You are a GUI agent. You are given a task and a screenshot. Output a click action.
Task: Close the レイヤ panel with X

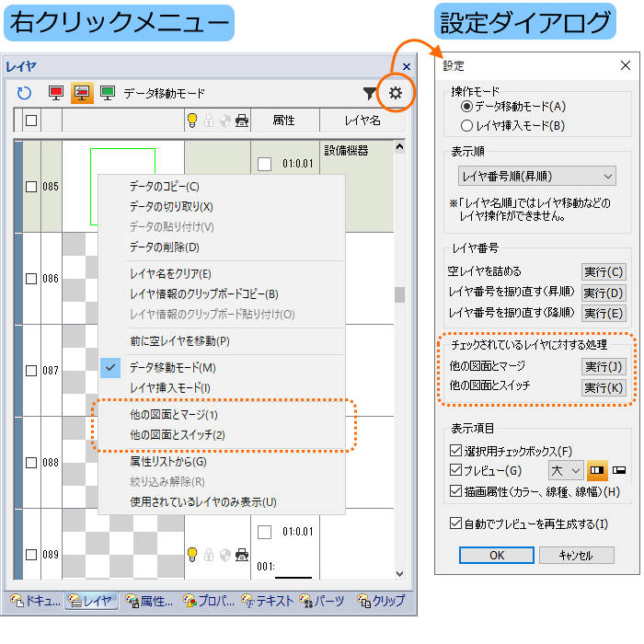tap(407, 66)
